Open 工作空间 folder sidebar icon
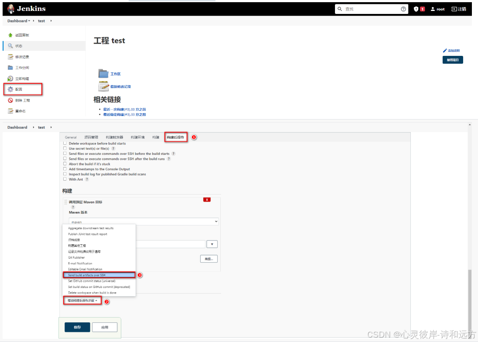 pos(10,68)
